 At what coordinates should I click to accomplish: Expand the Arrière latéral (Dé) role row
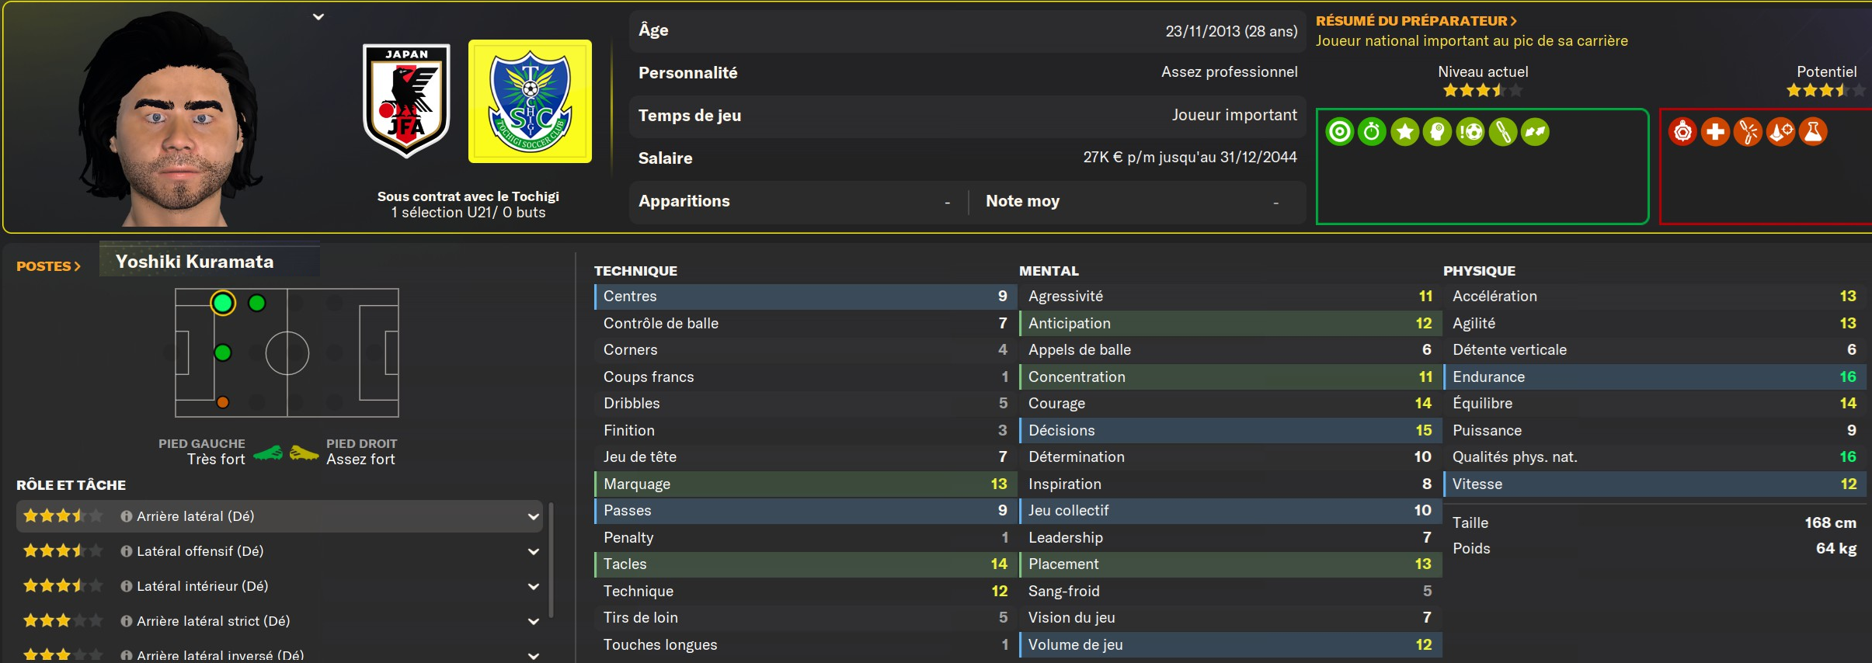(534, 517)
